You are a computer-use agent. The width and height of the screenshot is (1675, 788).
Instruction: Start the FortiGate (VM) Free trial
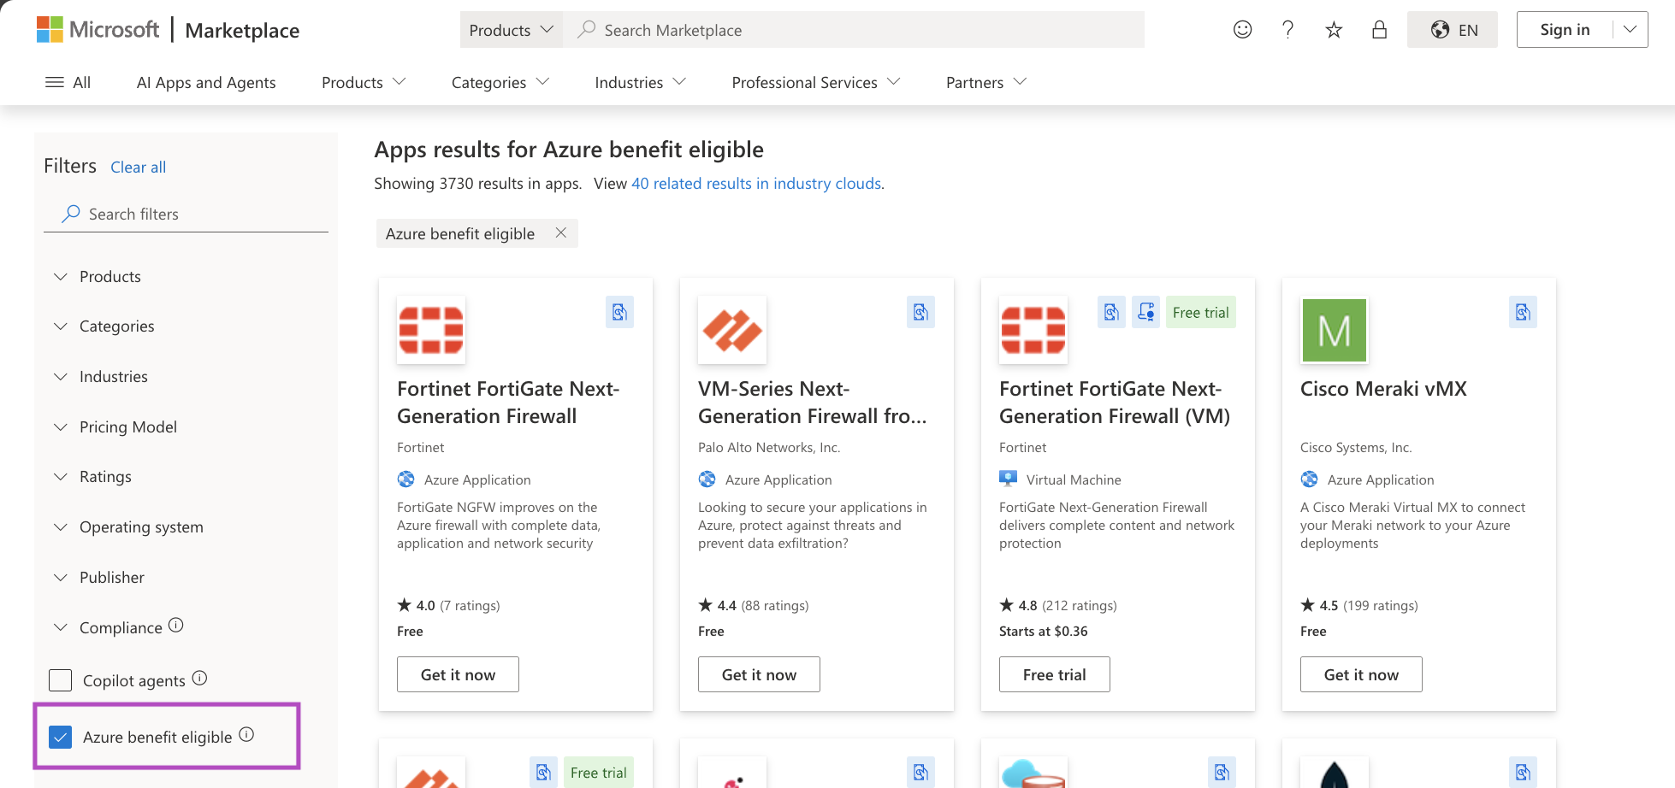pos(1054,673)
